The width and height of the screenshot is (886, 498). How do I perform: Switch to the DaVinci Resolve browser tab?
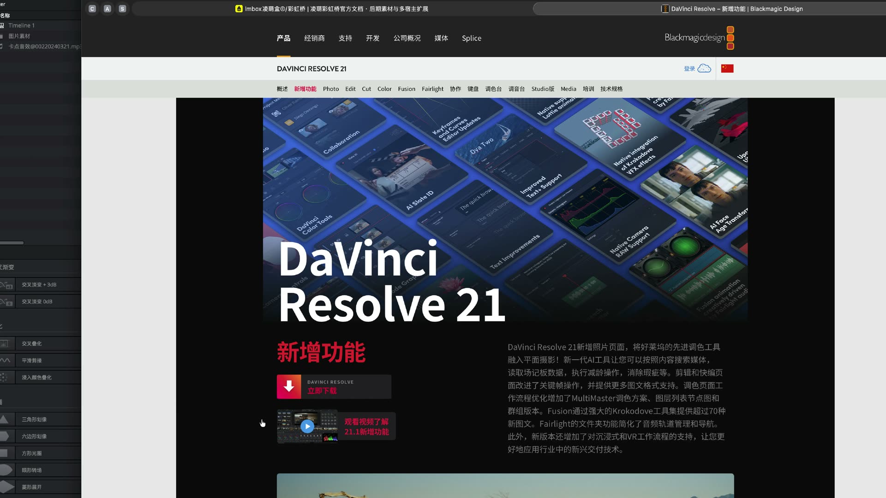point(710,9)
